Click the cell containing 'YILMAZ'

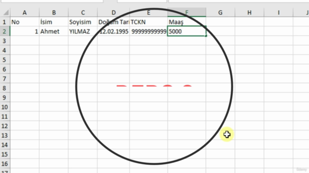pos(83,31)
